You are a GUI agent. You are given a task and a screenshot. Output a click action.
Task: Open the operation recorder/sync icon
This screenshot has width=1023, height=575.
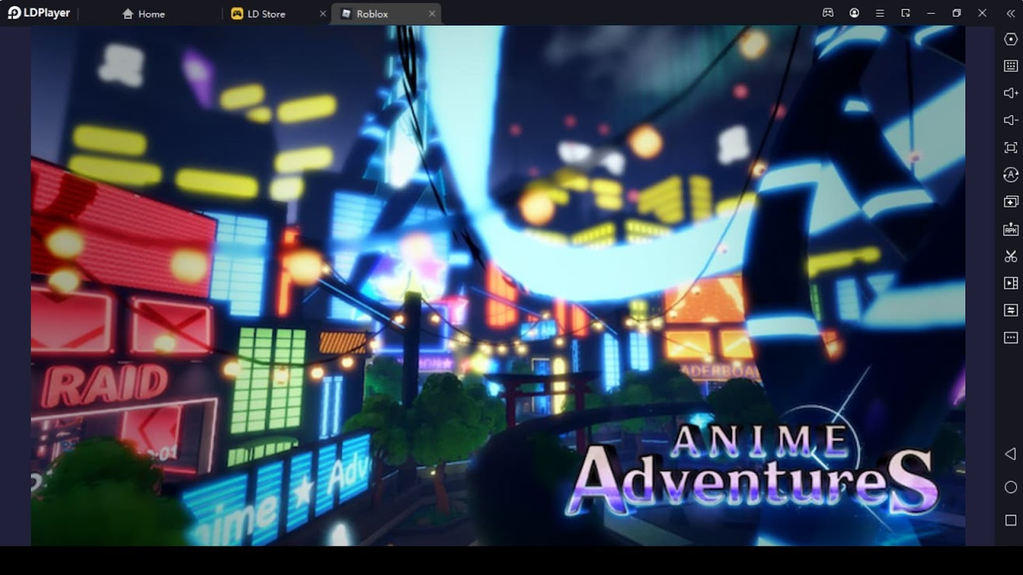click(1010, 174)
